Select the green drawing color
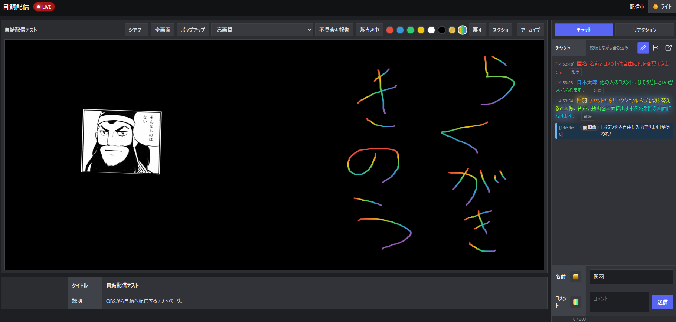The height and width of the screenshot is (322, 676). pos(411,30)
